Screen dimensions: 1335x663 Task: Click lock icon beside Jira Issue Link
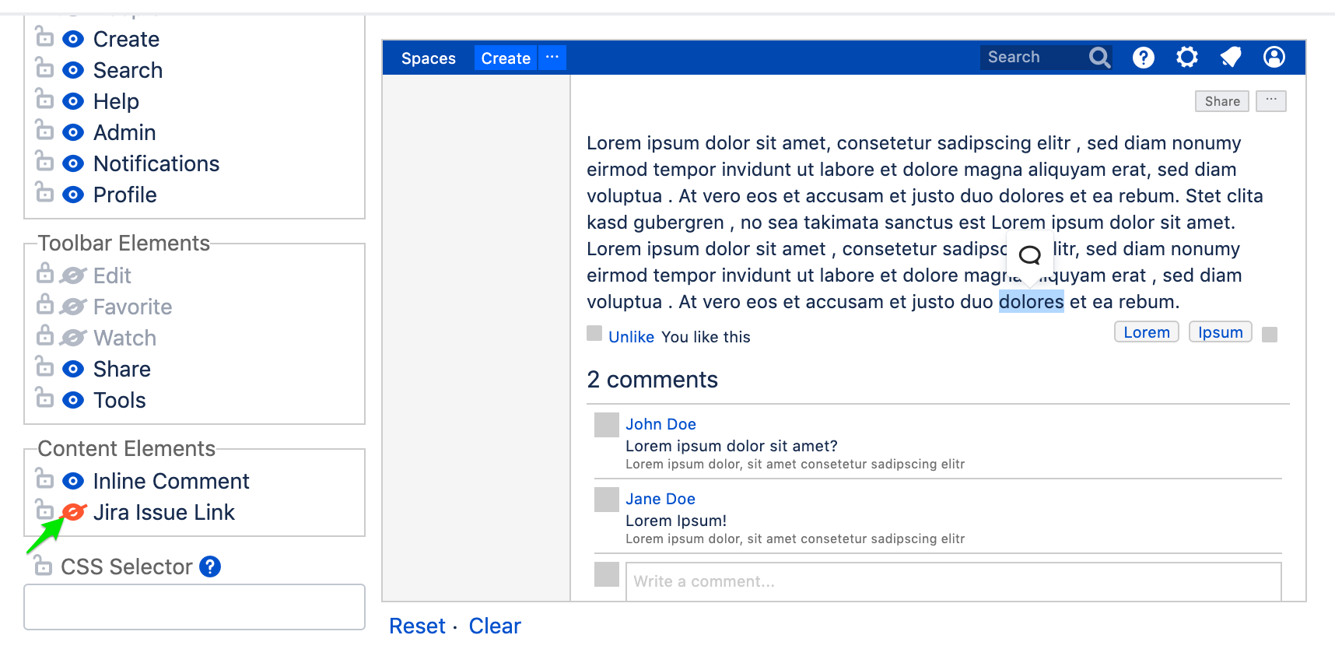(44, 509)
